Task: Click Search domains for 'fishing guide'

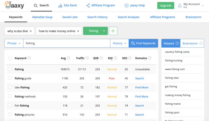Action: pyautogui.click(x=139, y=78)
